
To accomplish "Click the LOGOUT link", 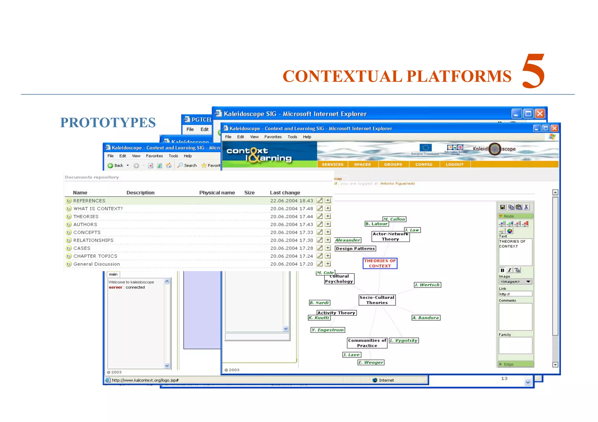I will click(454, 164).
